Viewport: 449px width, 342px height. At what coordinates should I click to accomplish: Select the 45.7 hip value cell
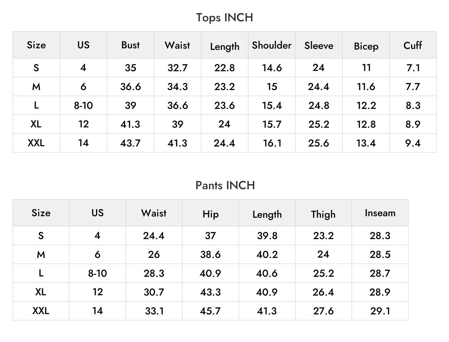click(210, 311)
